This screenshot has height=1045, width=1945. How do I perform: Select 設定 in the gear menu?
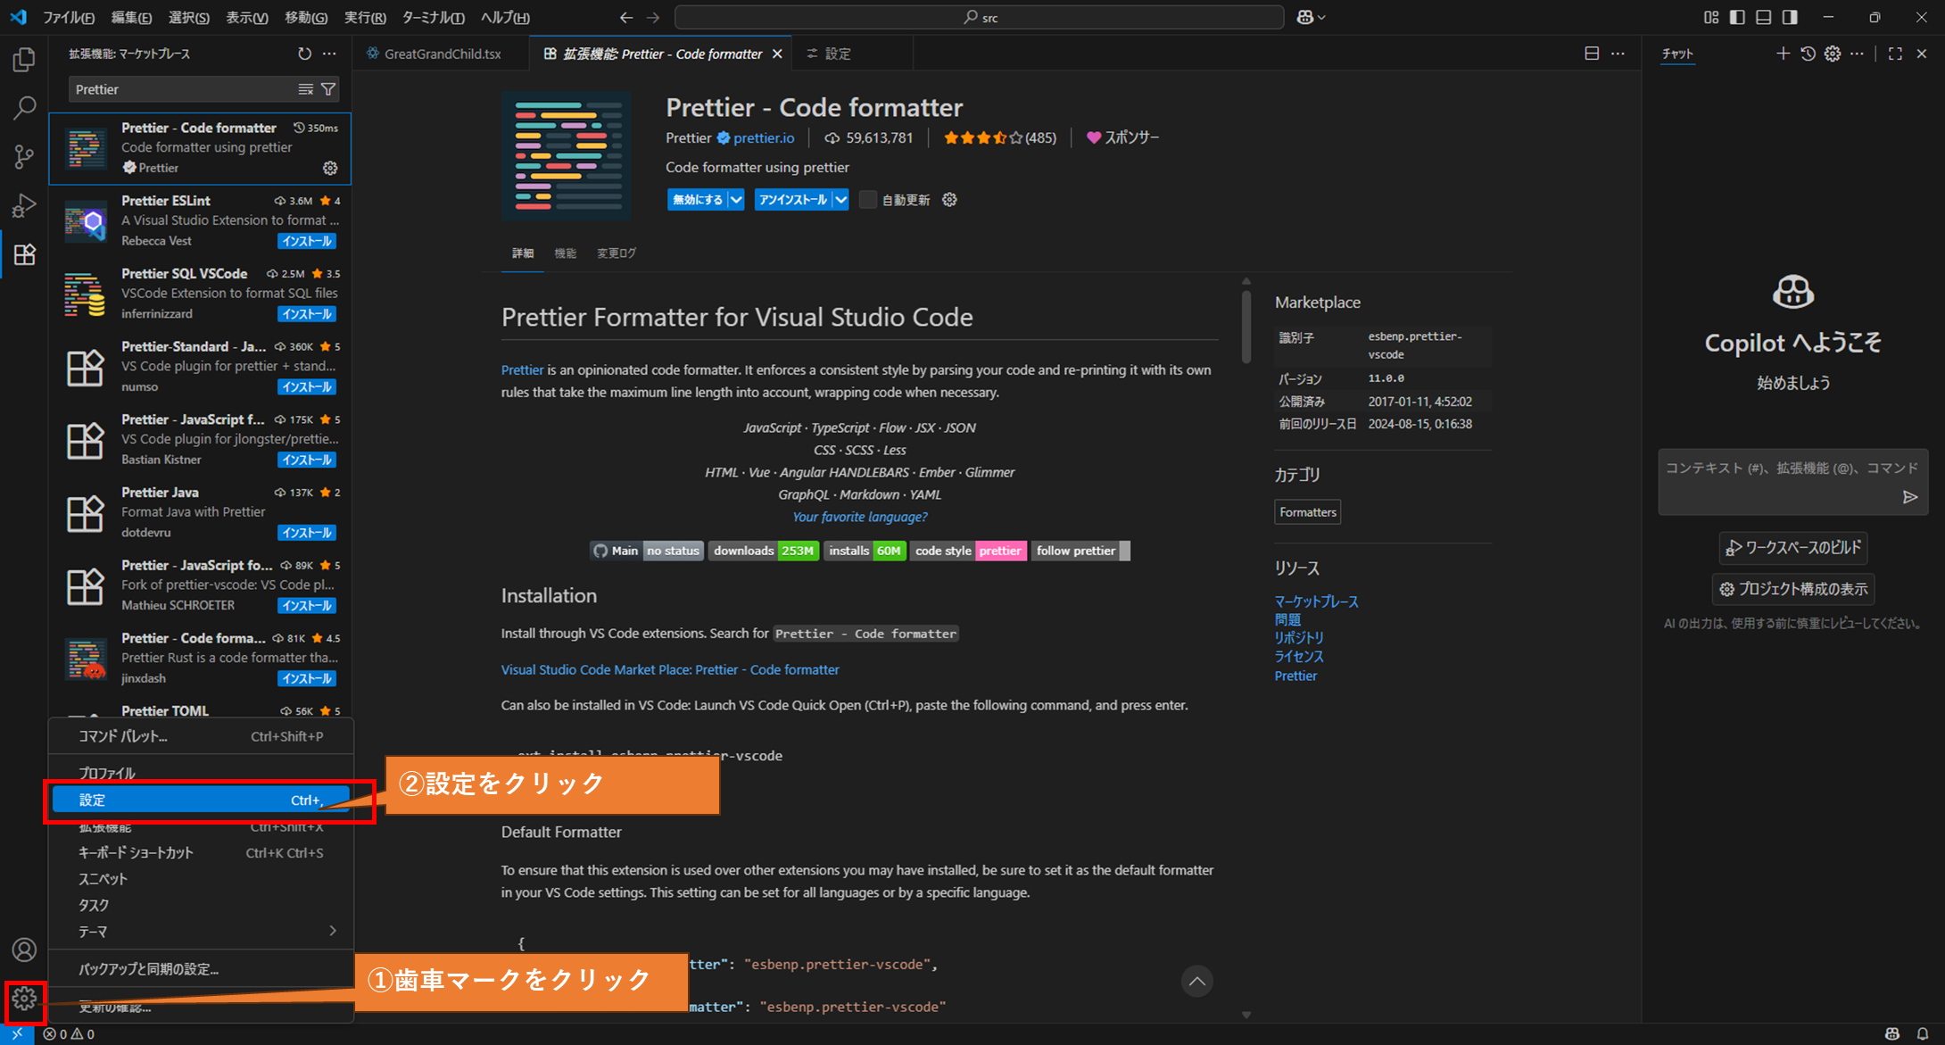(x=201, y=800)
